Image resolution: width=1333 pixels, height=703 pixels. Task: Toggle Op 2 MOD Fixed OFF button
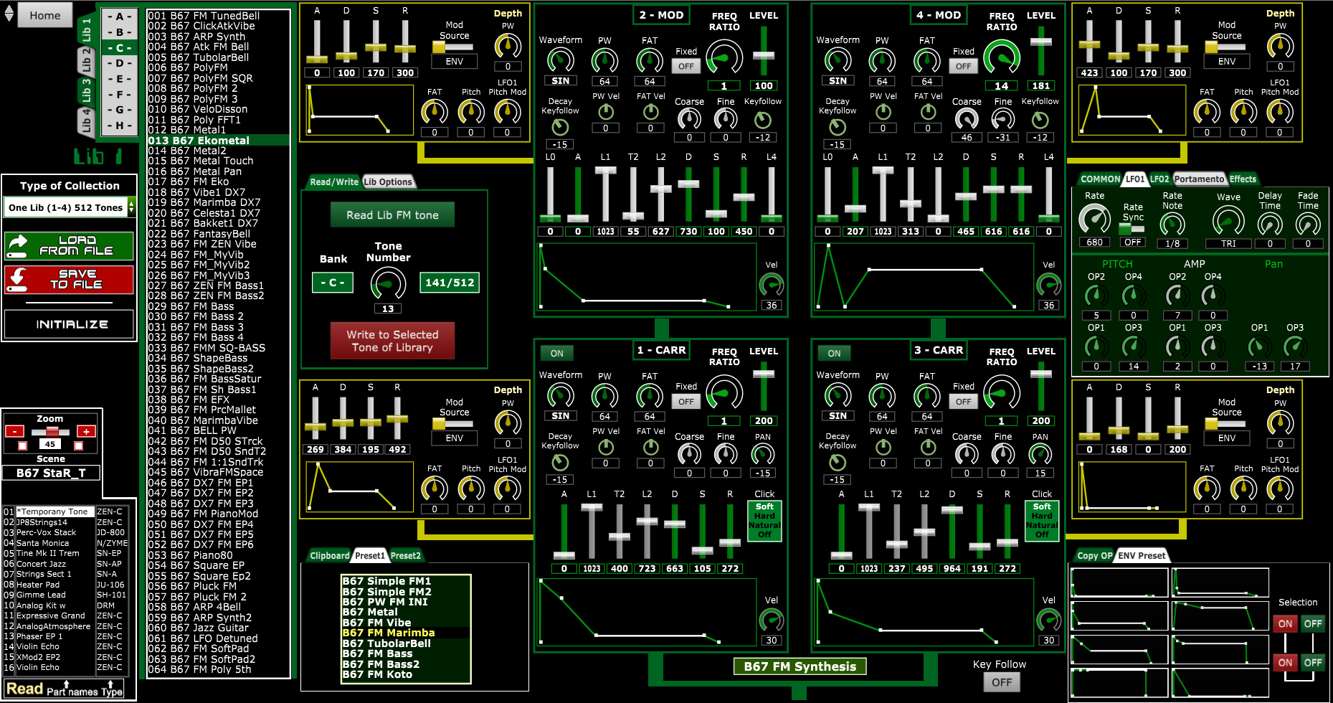coord(686,66)
